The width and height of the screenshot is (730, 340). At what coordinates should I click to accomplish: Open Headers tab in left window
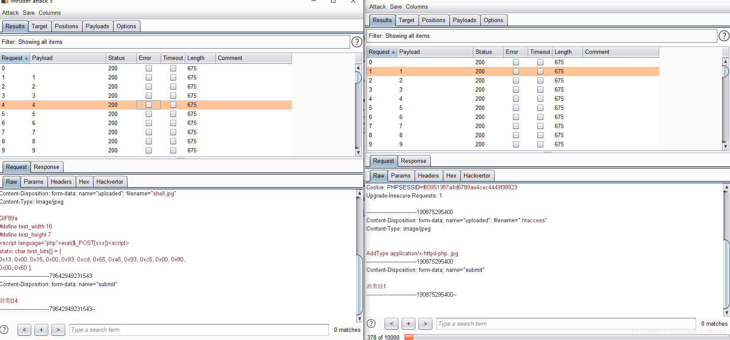click(x=61, y=182)
